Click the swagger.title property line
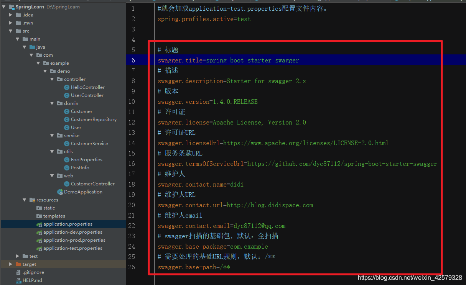This screenshot has height=285, width=466. coord(228,60)
